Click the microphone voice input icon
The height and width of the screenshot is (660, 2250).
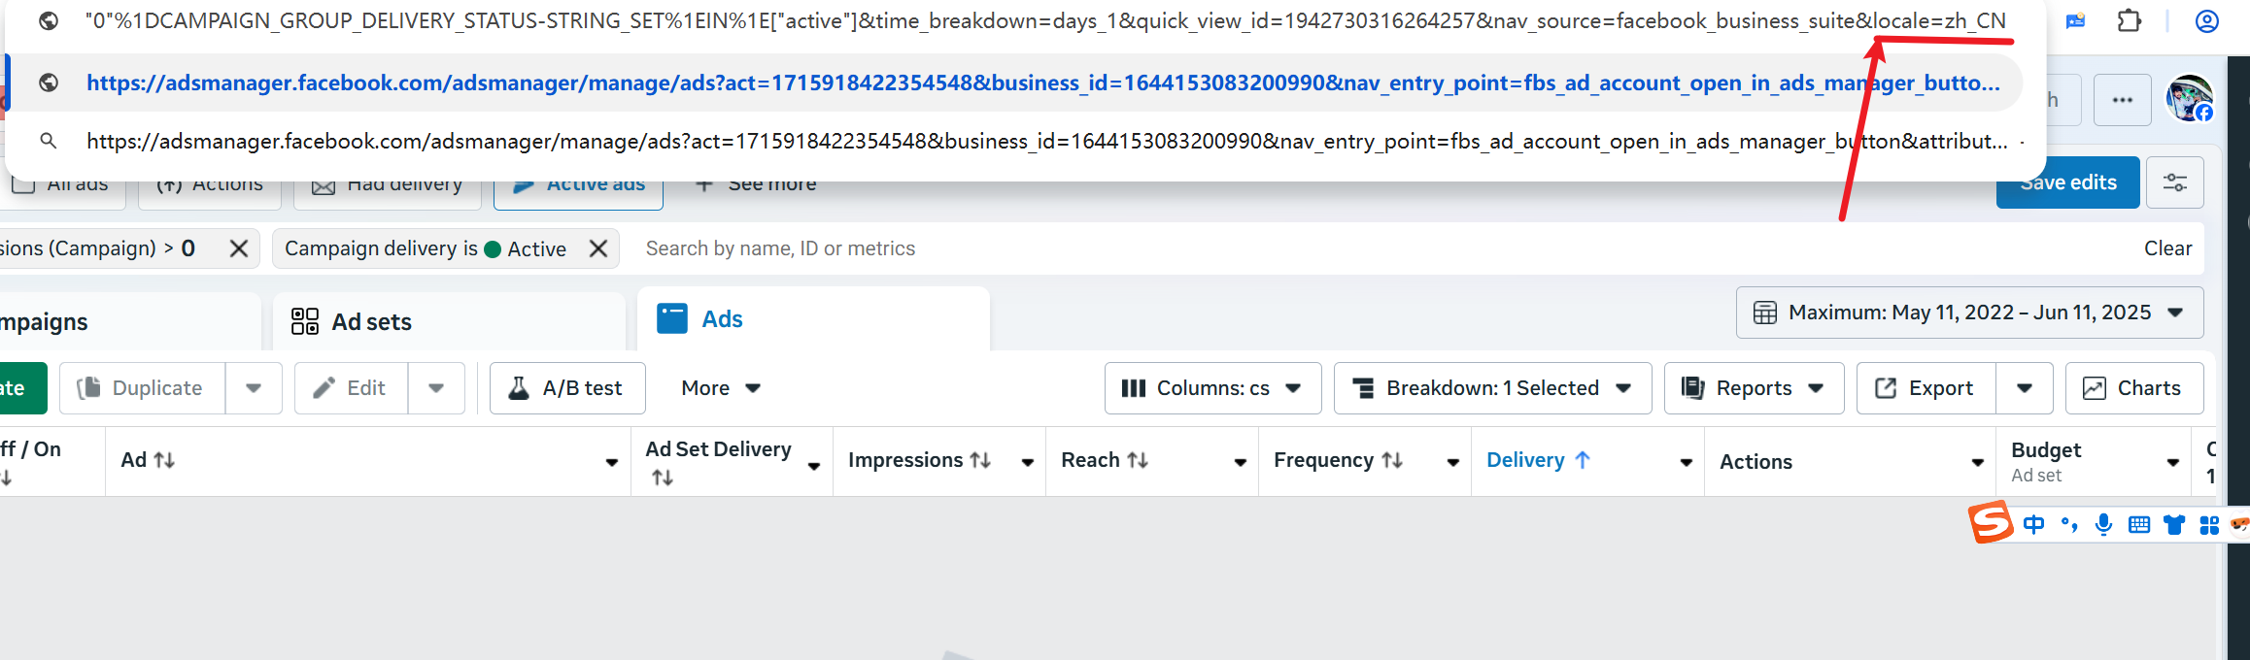click(2103, 525)
